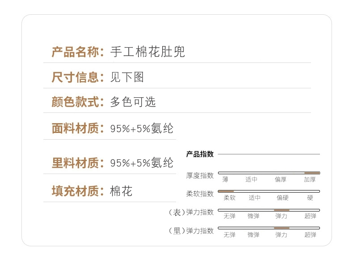This screenshot has width=353, height=257.
Task: Click the 多色可选 color option text
Action: click(x=133, y=102)
